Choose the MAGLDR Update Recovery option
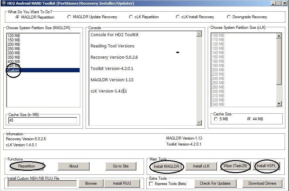The image size is (289, 191). 69,17
